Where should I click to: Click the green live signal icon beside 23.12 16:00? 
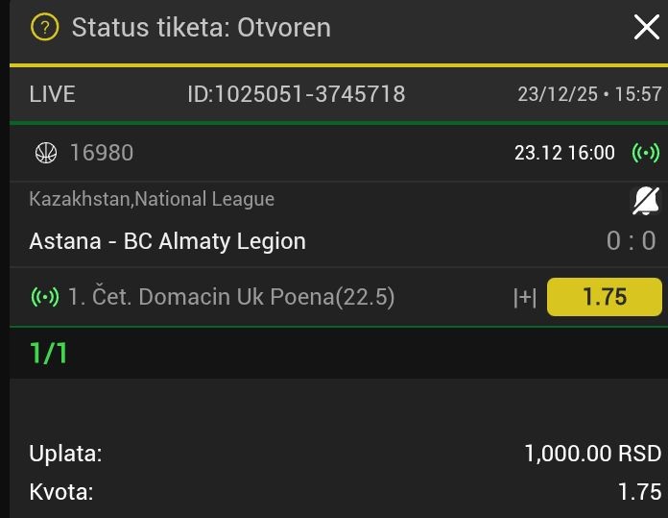pos(645,153)
